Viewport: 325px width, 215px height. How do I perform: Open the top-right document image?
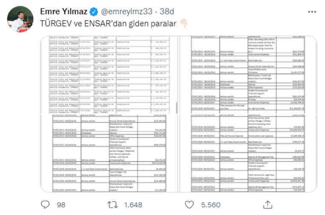tap(248, 75)
